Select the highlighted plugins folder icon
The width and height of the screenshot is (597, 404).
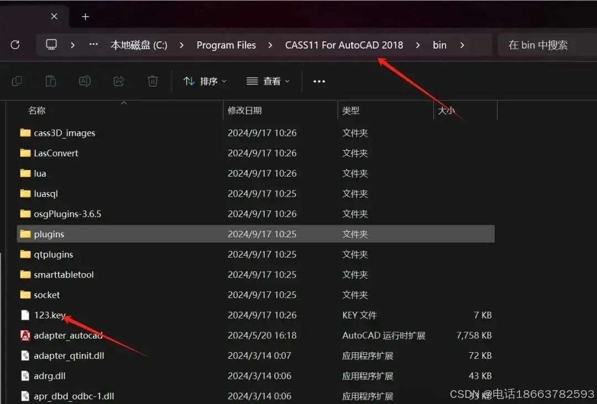tap(25, 233)
